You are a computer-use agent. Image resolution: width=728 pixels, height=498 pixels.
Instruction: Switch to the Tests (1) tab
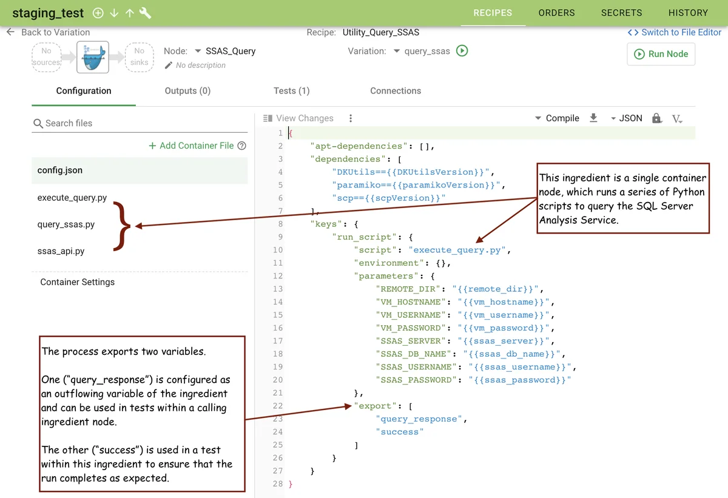(x=291, y=91)
